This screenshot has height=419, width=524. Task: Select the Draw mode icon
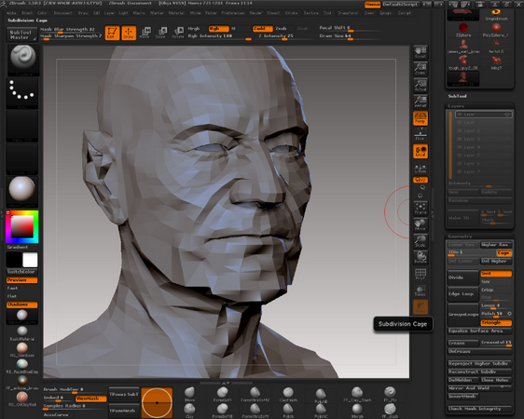tap(129, 33)
